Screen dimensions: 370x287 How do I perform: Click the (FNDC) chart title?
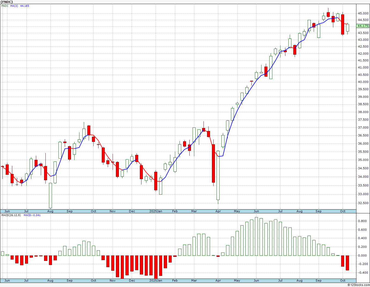tap(6, 2)
